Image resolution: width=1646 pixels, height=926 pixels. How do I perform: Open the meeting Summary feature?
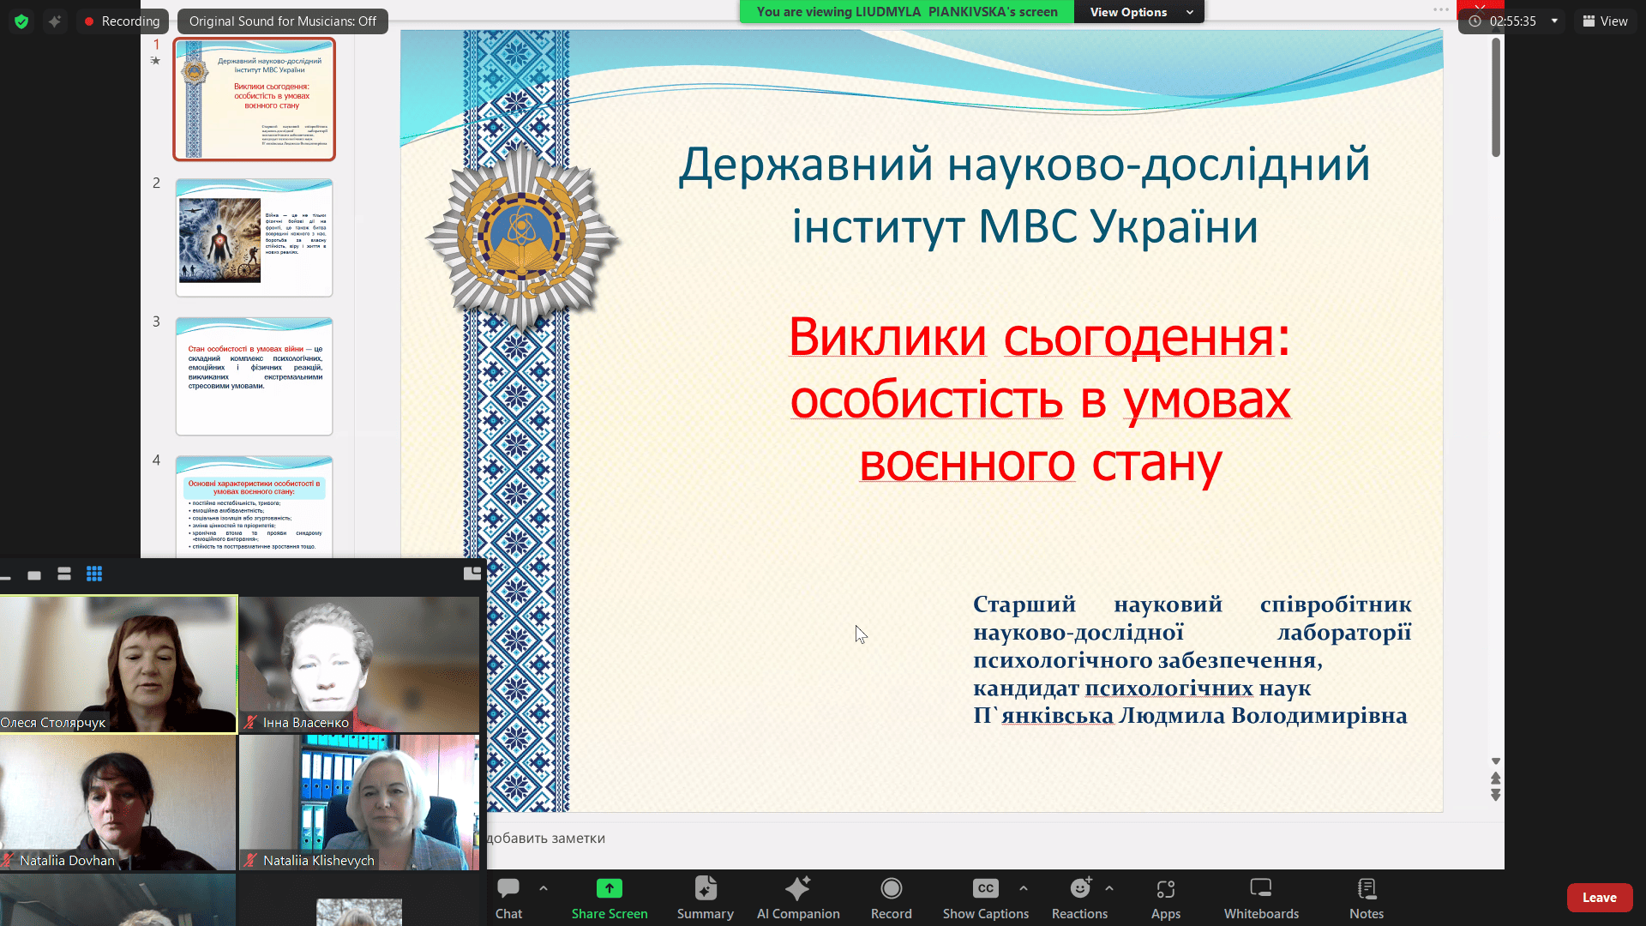705,898
